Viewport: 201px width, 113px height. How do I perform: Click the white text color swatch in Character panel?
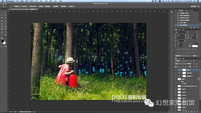195,46
